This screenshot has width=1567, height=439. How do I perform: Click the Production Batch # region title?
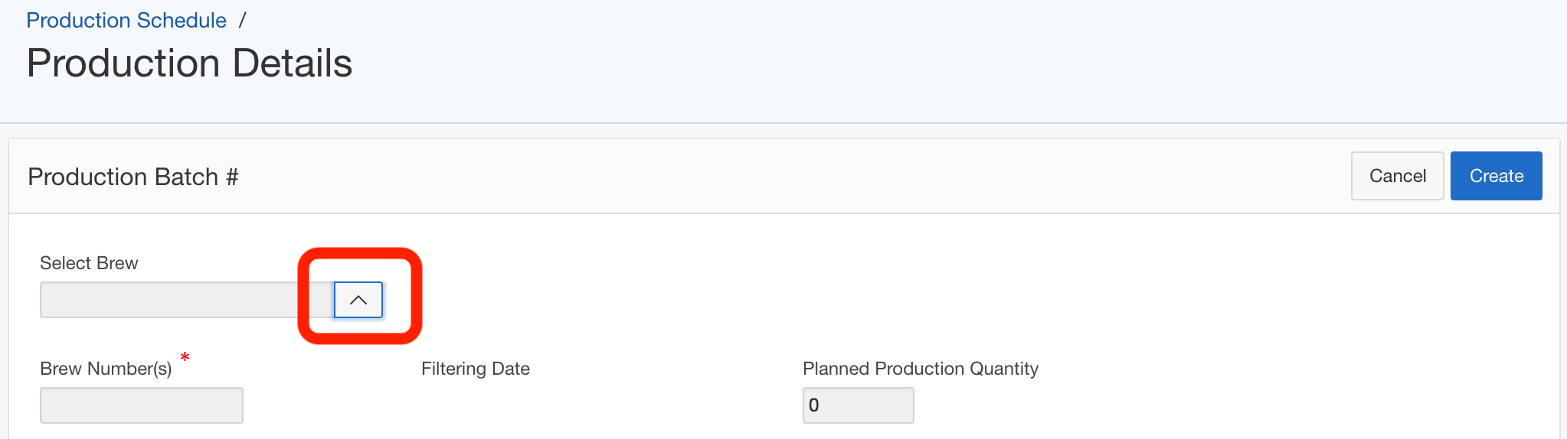(133, 177)
